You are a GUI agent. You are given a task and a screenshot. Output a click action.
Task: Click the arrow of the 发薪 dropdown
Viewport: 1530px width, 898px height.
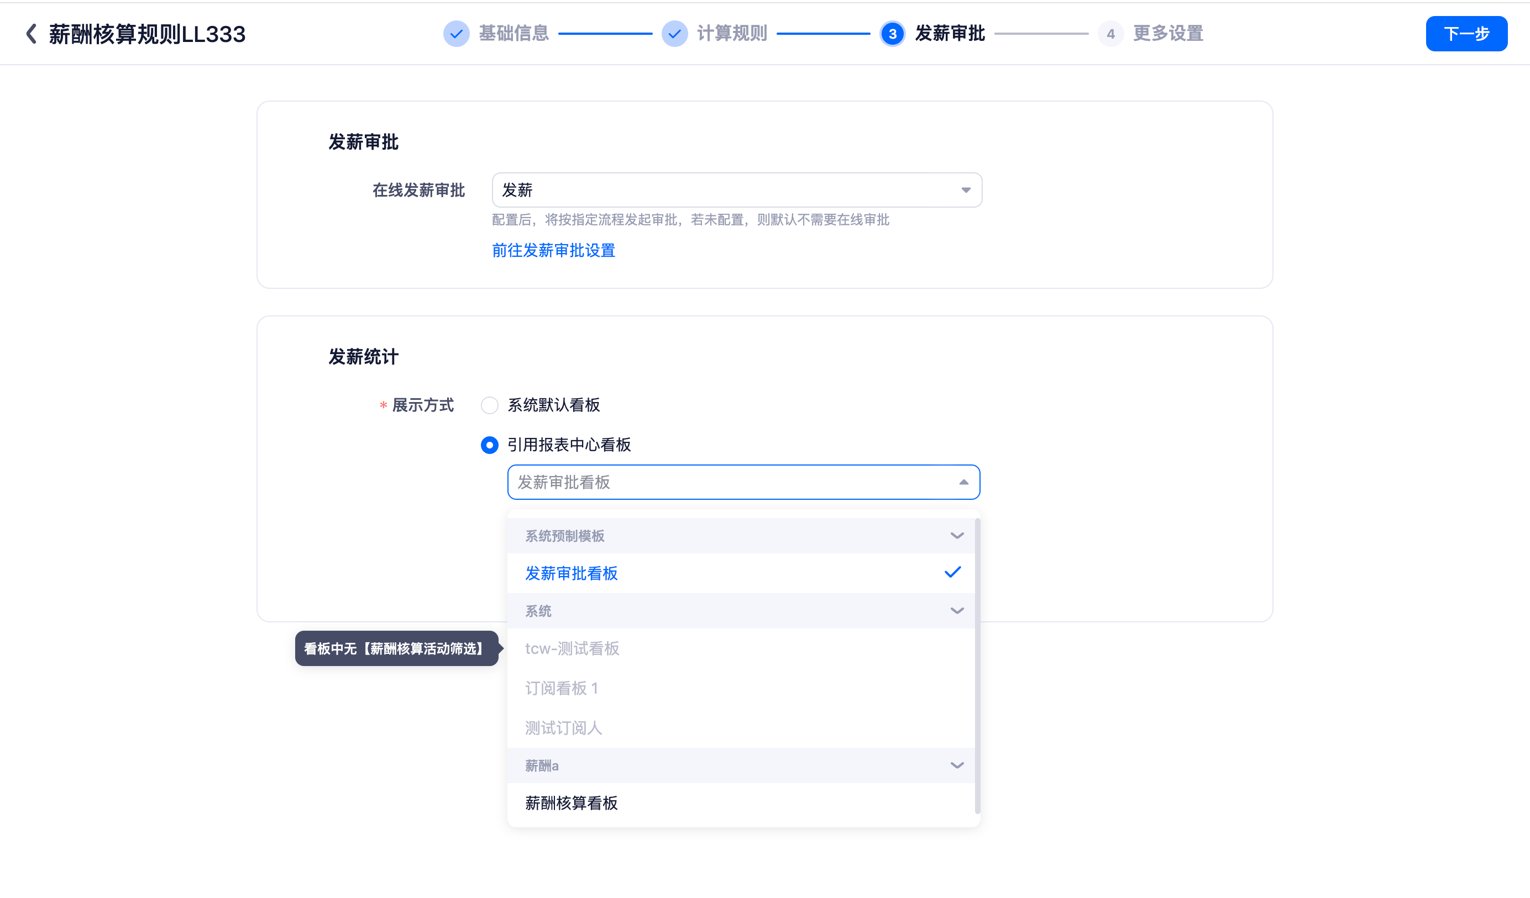[x=965, y=191]
